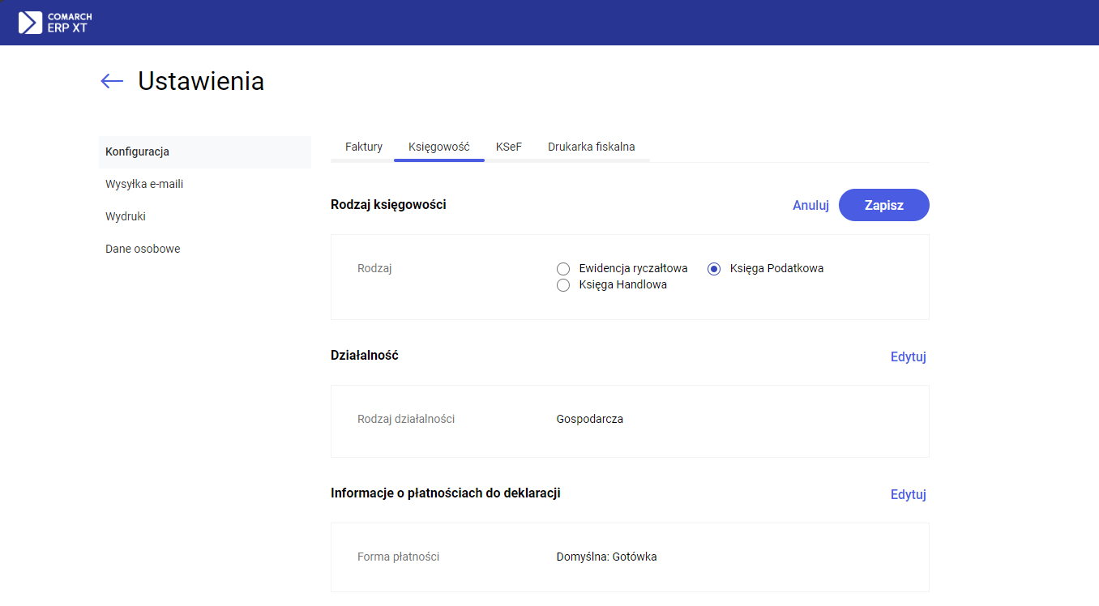Choose the Księga Podatkowa radio option
The height and width of the screenshot is (606, 1099).
pyautogui.click(x=714, y=269)
